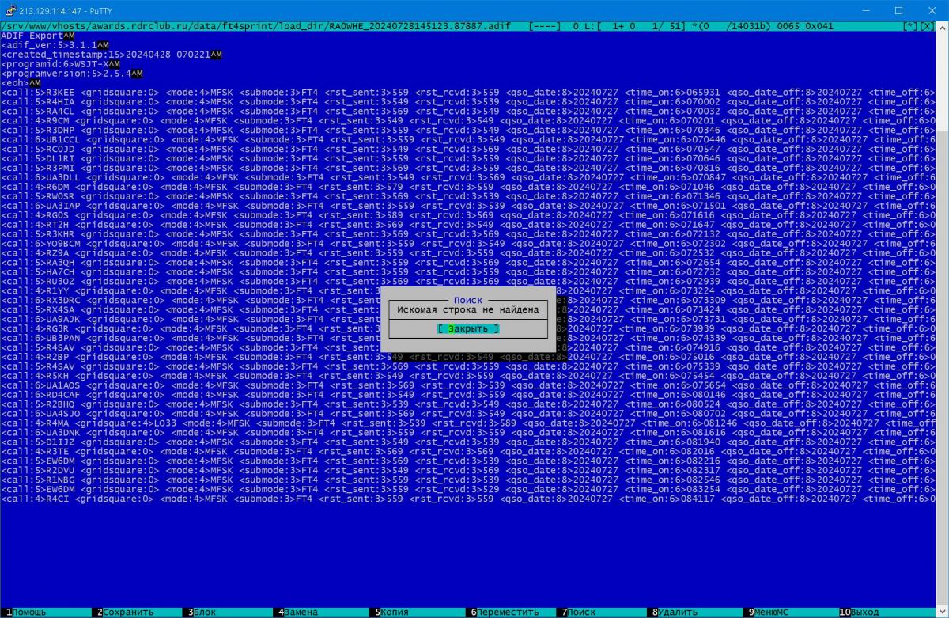Click the 5 Копия copy key
949x618 pixels.
394,612
